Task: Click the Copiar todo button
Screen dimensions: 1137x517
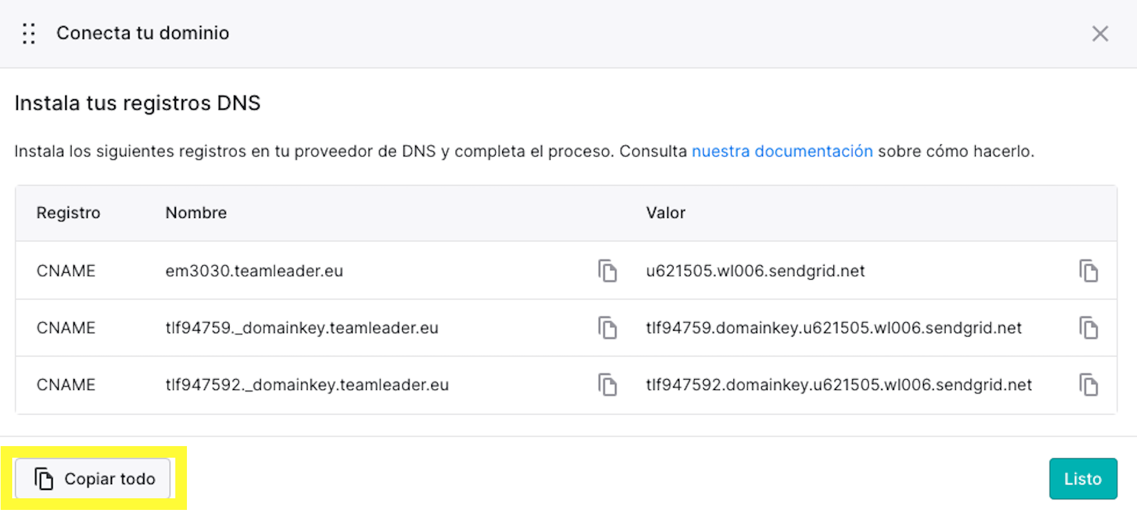Action: pos(93,478)
